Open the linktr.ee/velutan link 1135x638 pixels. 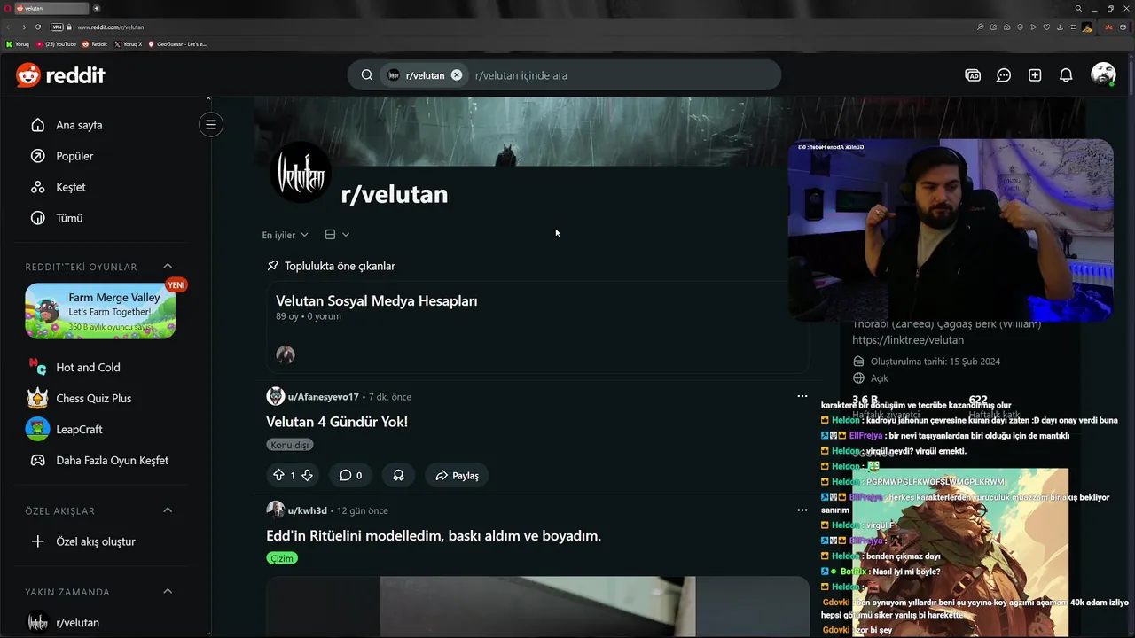908,339
